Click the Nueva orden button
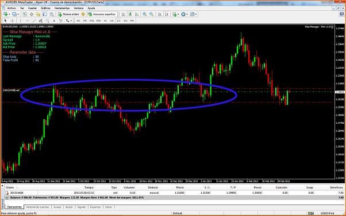Image resolution: width=346 pixels, height=216 pixels. [x=68, y=14]
